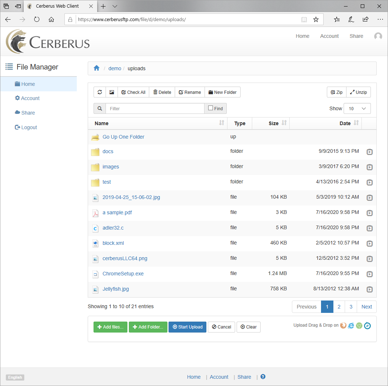The width and height of the screenshot is (388, 386).
Task: Open the Show entries dropdown
Action: click(357, 109)
